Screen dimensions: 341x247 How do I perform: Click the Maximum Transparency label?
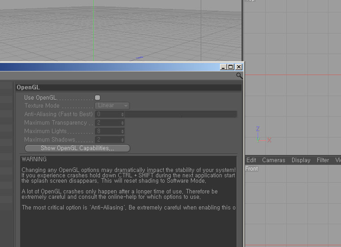pos(56,123)
